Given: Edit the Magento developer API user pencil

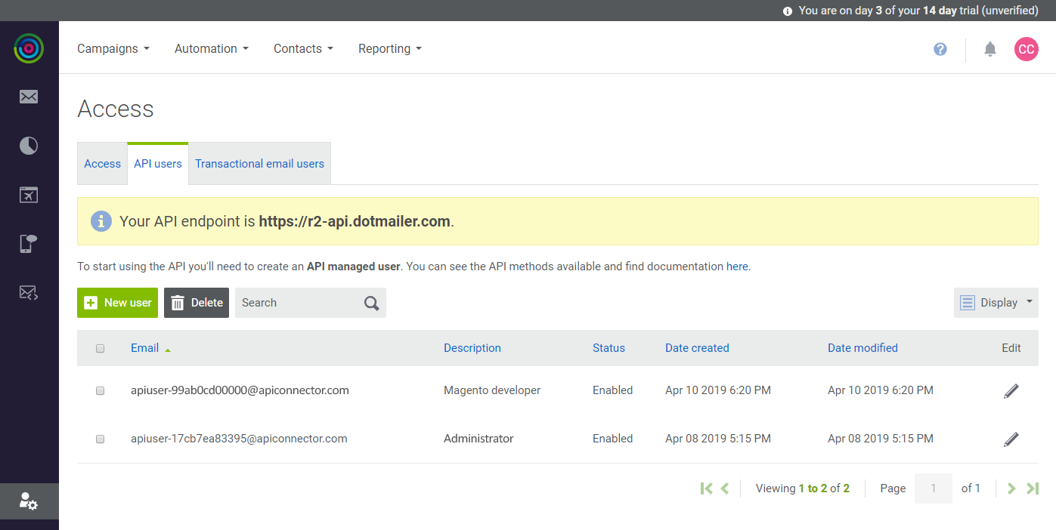Looking at the screenshot, I should [x=1011, y=390].
